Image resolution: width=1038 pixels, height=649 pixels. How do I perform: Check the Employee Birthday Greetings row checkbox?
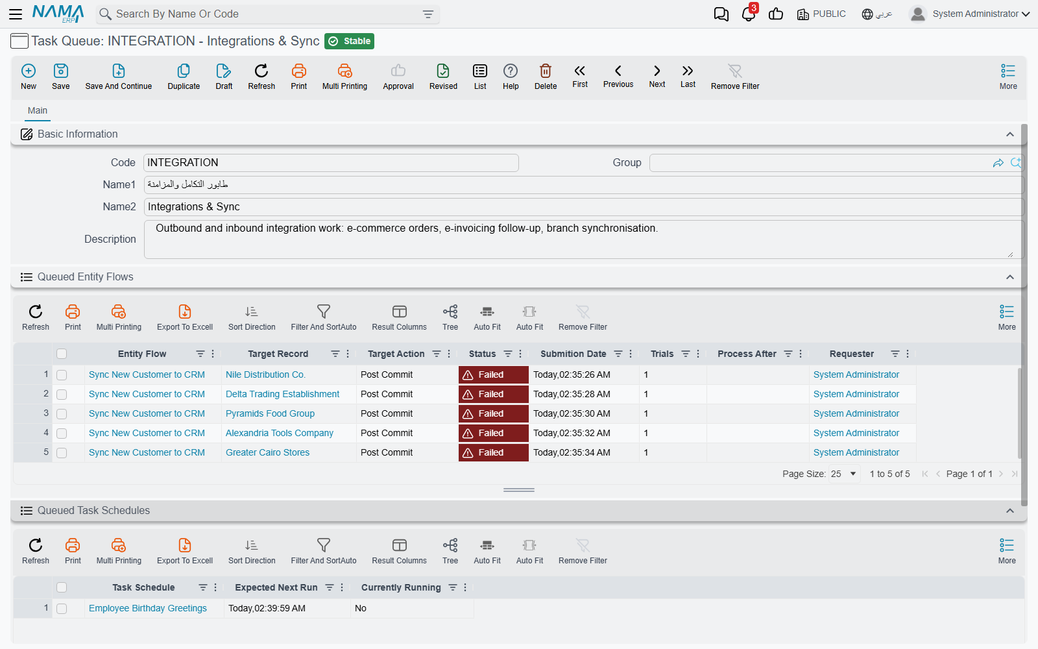coord(62,608)
